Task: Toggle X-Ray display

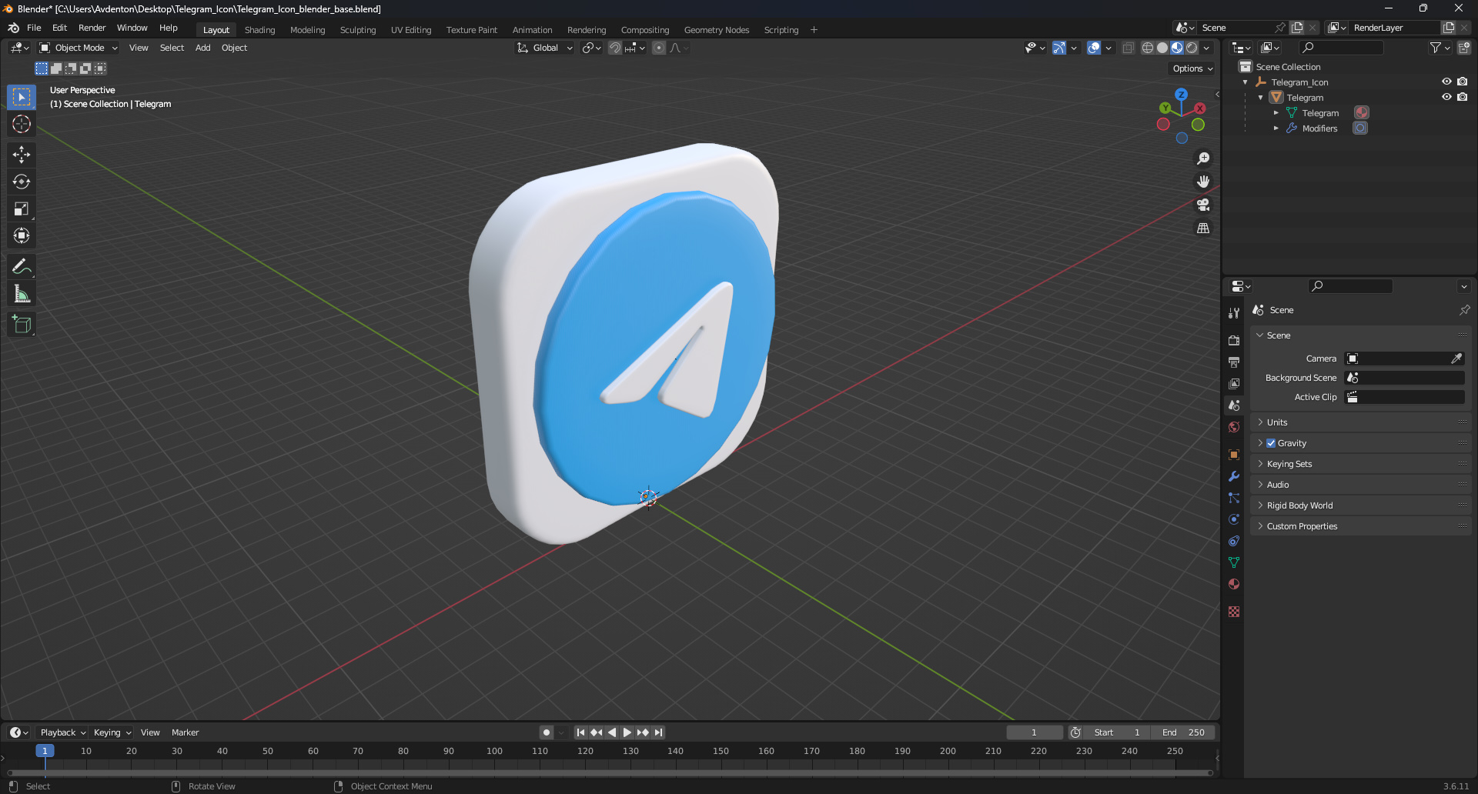Action: click(1129, 48)
